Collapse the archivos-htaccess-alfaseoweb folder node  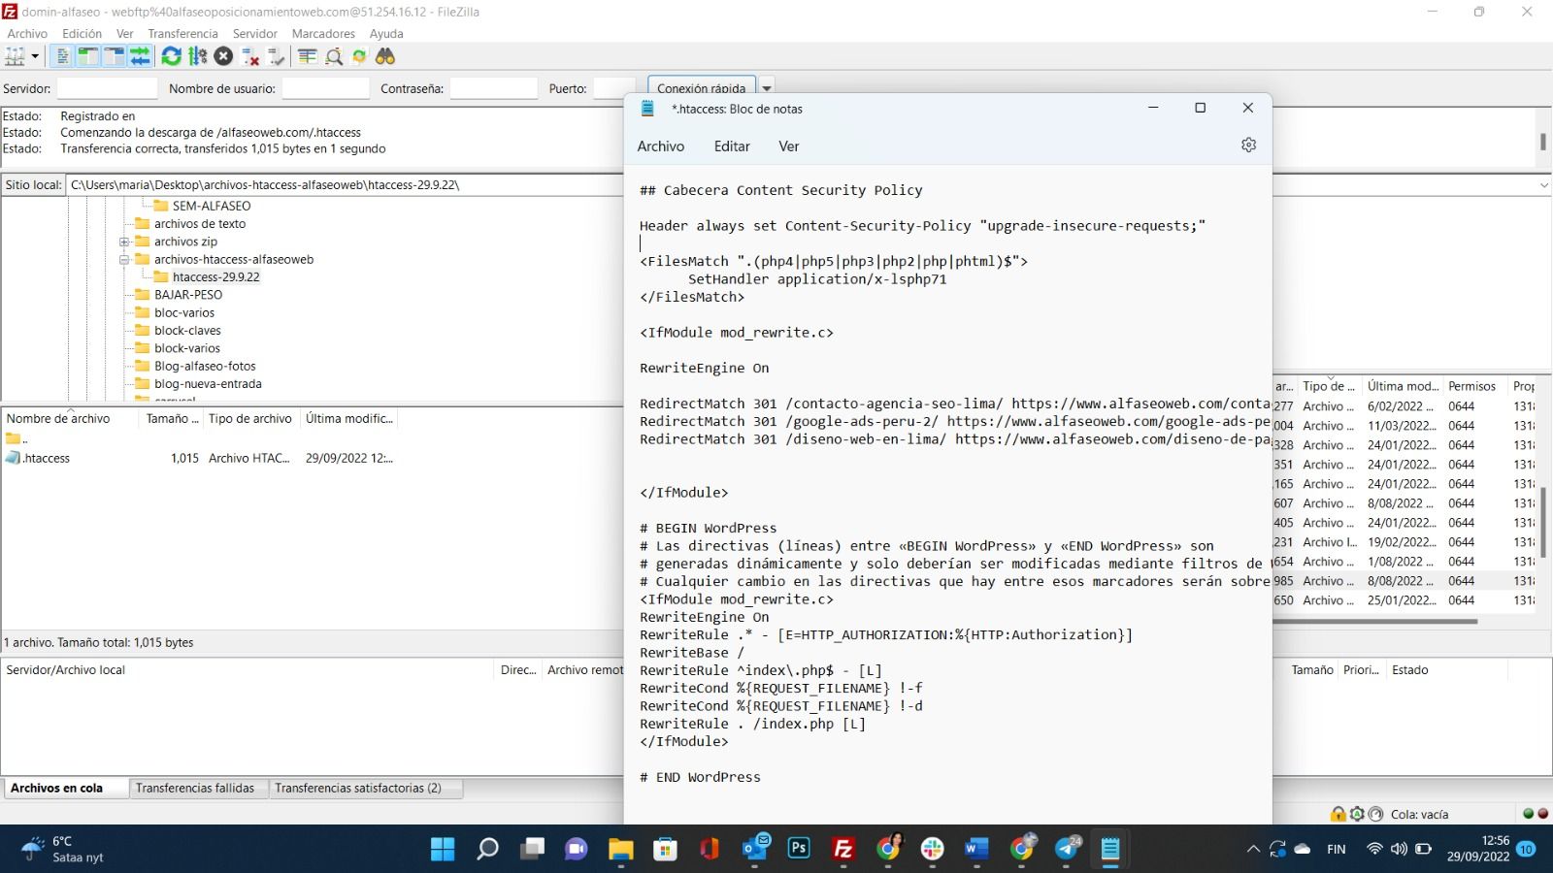click(x=124, y=259)
